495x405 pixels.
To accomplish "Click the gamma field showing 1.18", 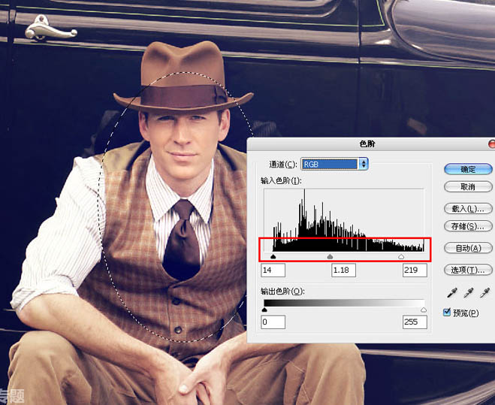I will pos(343,270).
